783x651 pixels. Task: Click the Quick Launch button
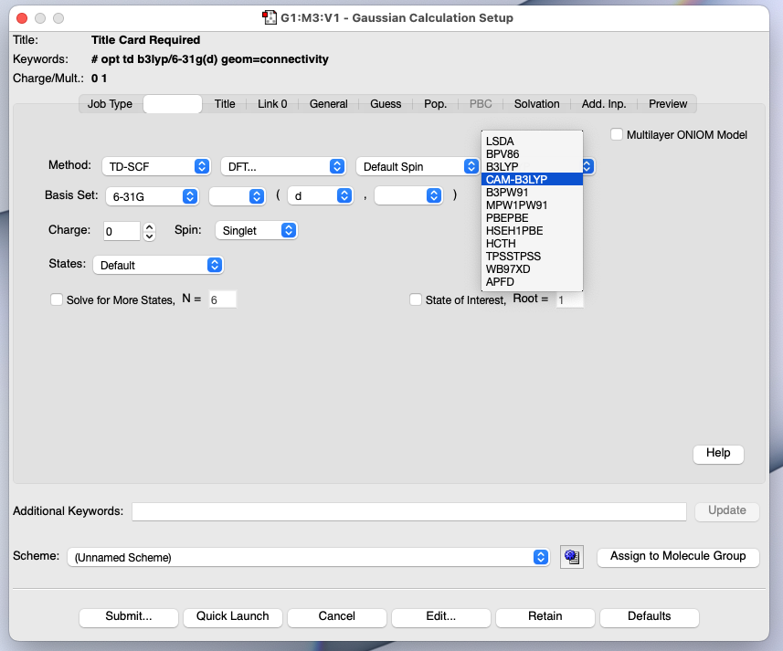point(232,616)
